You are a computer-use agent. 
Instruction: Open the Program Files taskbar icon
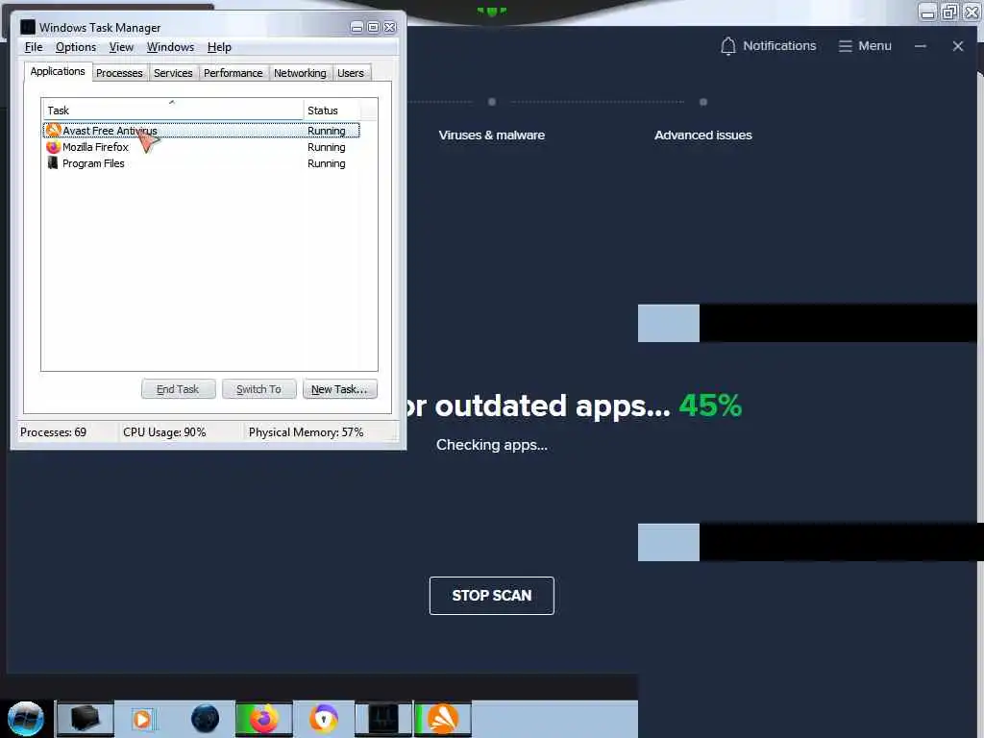86,719
